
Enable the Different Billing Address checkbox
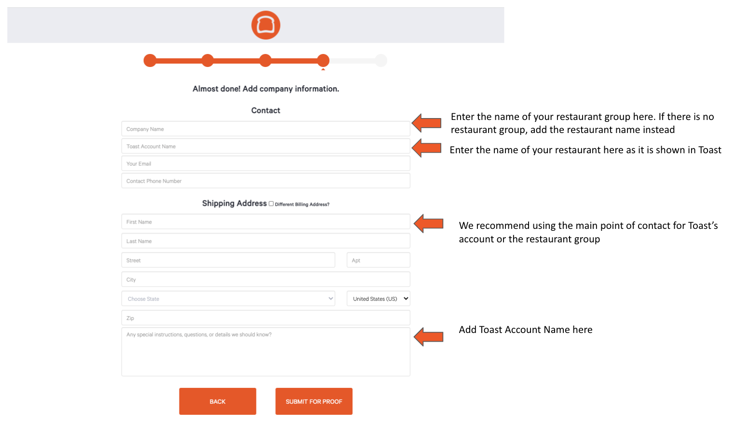(x=271, y=204)
